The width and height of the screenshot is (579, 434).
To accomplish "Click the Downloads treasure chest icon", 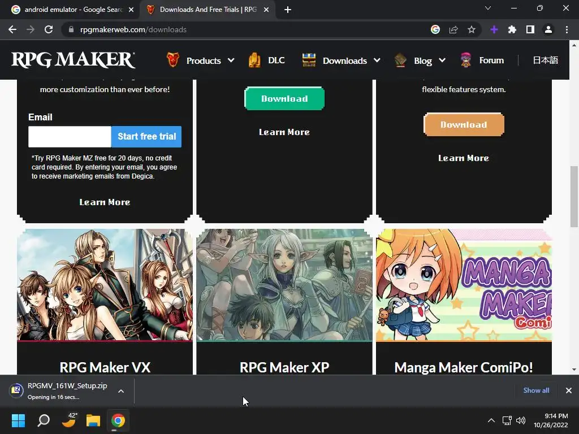I will point(309,60).
